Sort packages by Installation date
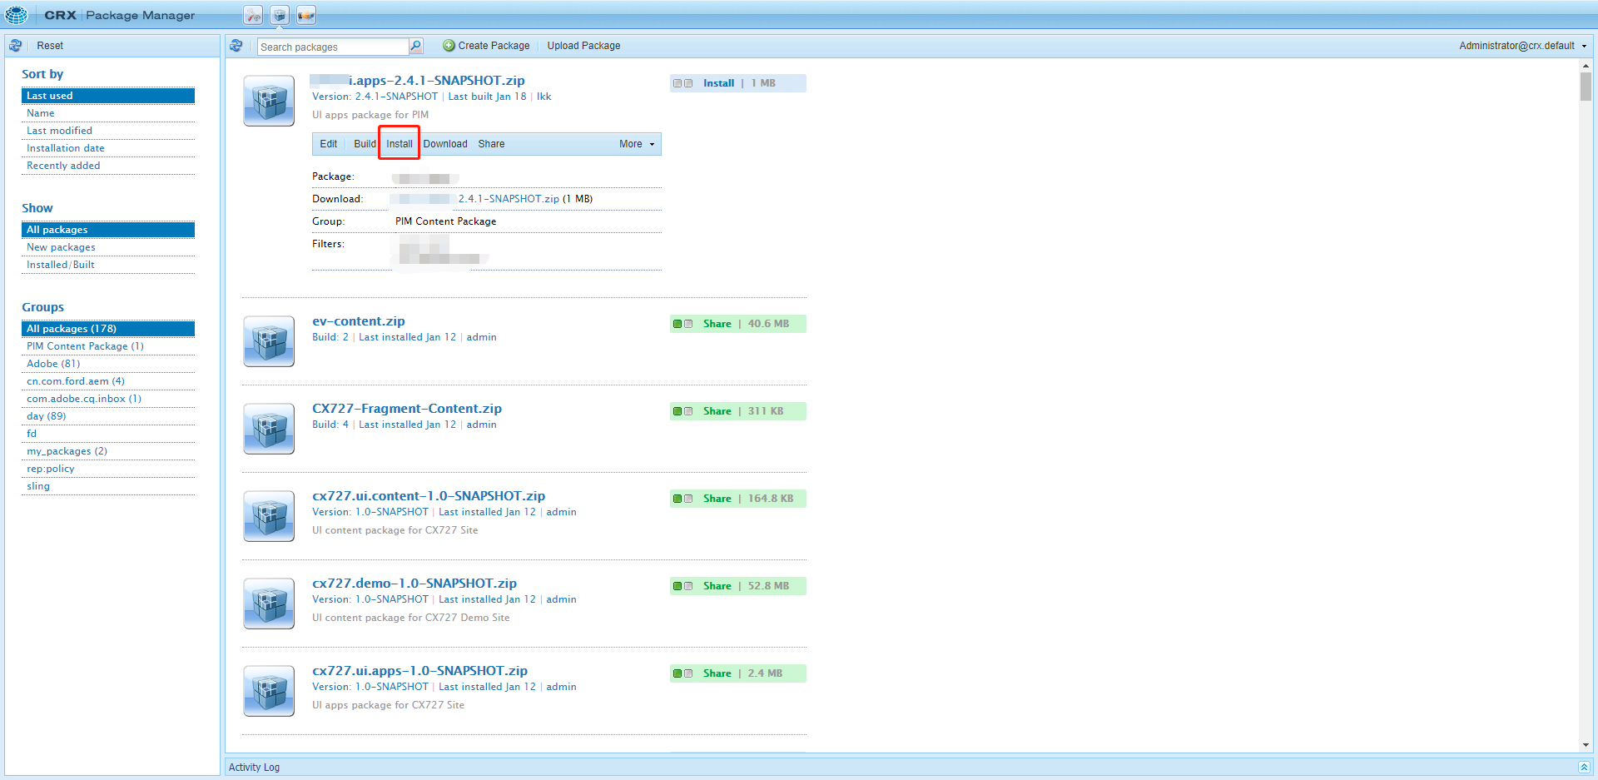Screen dimensions: 1598x780 tap(108, 148)
